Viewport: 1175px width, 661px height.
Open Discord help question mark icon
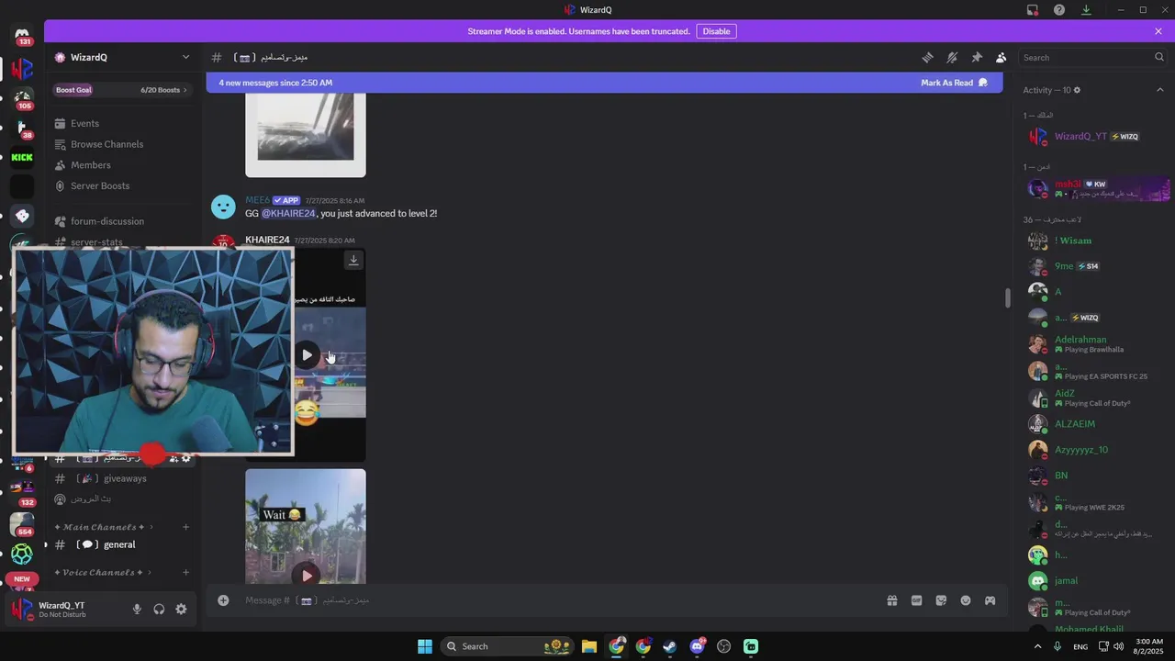tap(1059, 10)
